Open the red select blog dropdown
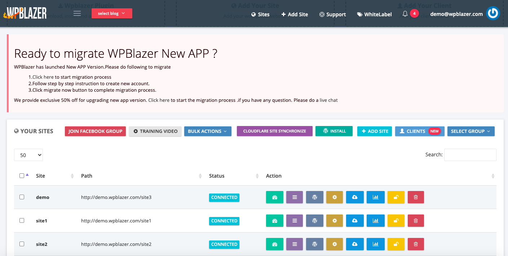This screenshot has height=256, width=508. 112,13
